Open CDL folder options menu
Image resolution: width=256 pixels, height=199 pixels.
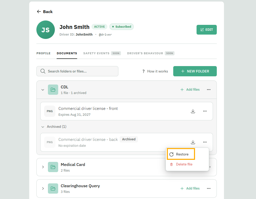pyautogui.click(x=209, y=90)
